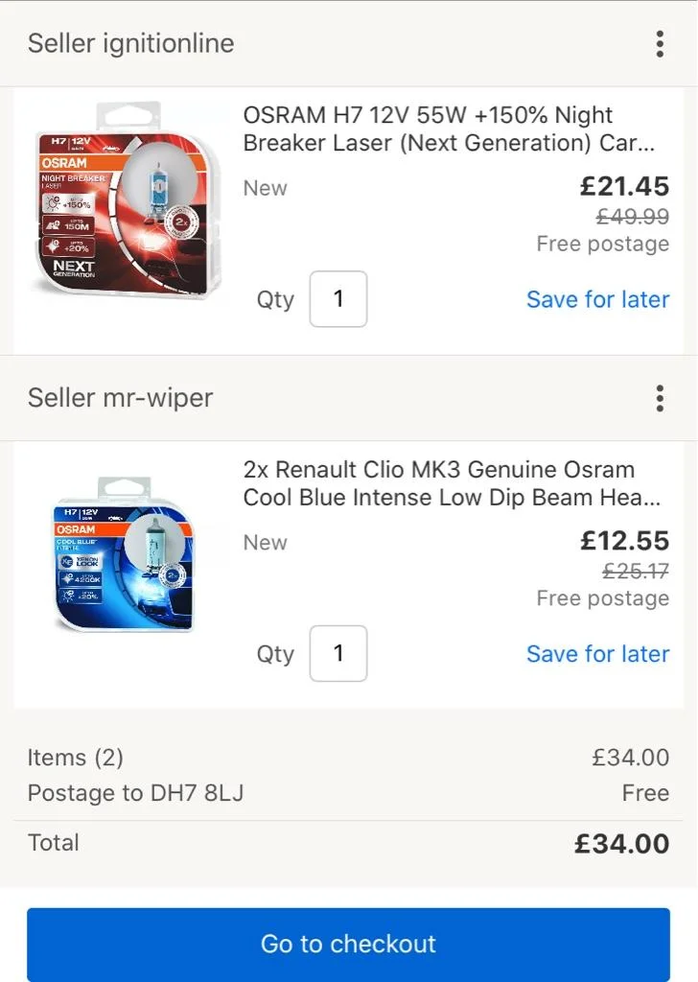This screenshot has height=982, width=698.
Task: Save the OSRAM Night Breaker for later
Action: pyautogui.click(x=598, y=299)
